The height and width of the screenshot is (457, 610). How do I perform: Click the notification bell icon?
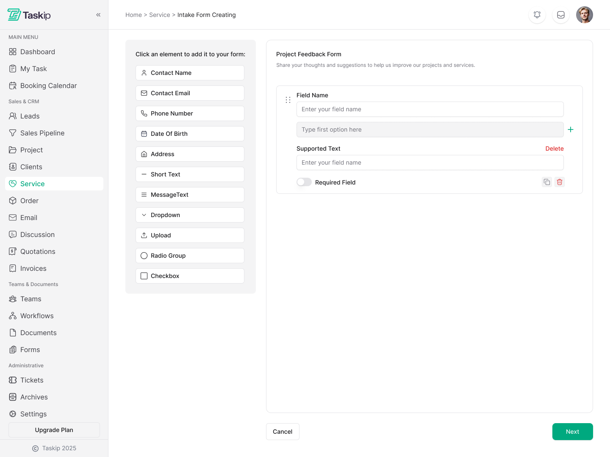[537, 15]
